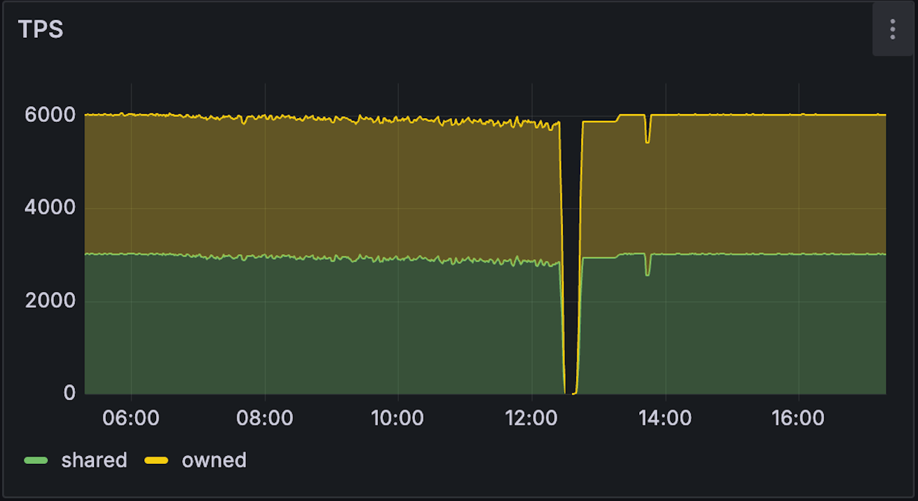Click the 12:00 time axis label
This screenshot has height=501, width=918.
[531, 418]
